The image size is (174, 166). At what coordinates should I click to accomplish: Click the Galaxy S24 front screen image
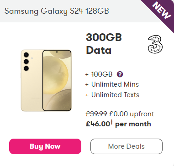coord(57,80)
